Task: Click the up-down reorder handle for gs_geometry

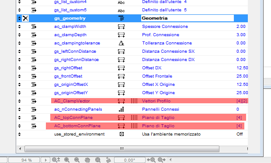Action: pos(19,18)
